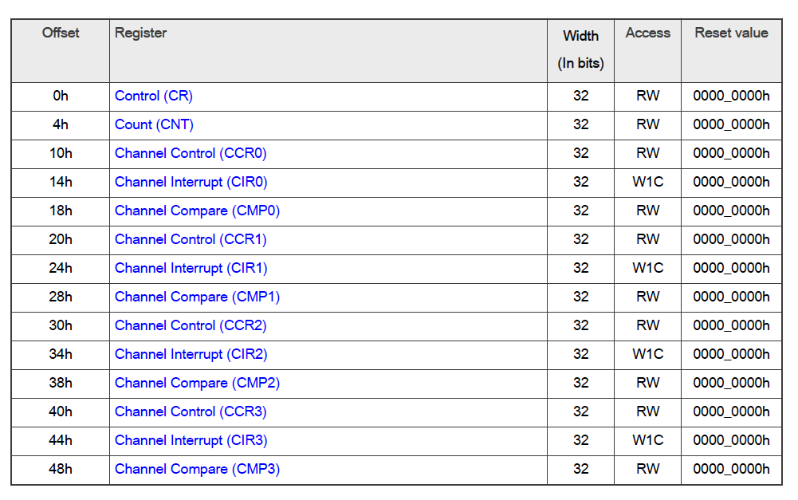Open the Count (CNT) register link
Viewport: 798px width, 500px height.
point(154,124)
